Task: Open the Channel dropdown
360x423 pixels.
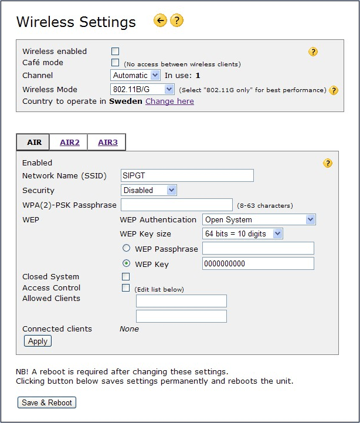Action: point(135,75)
